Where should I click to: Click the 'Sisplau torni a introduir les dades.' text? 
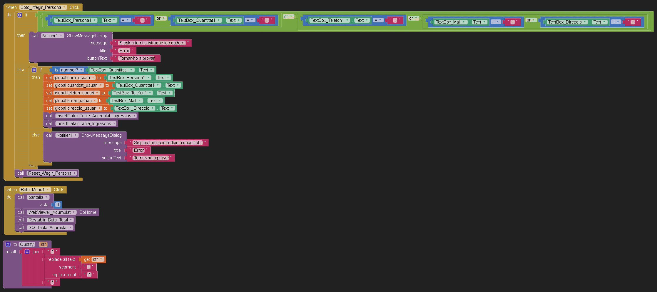152,43
